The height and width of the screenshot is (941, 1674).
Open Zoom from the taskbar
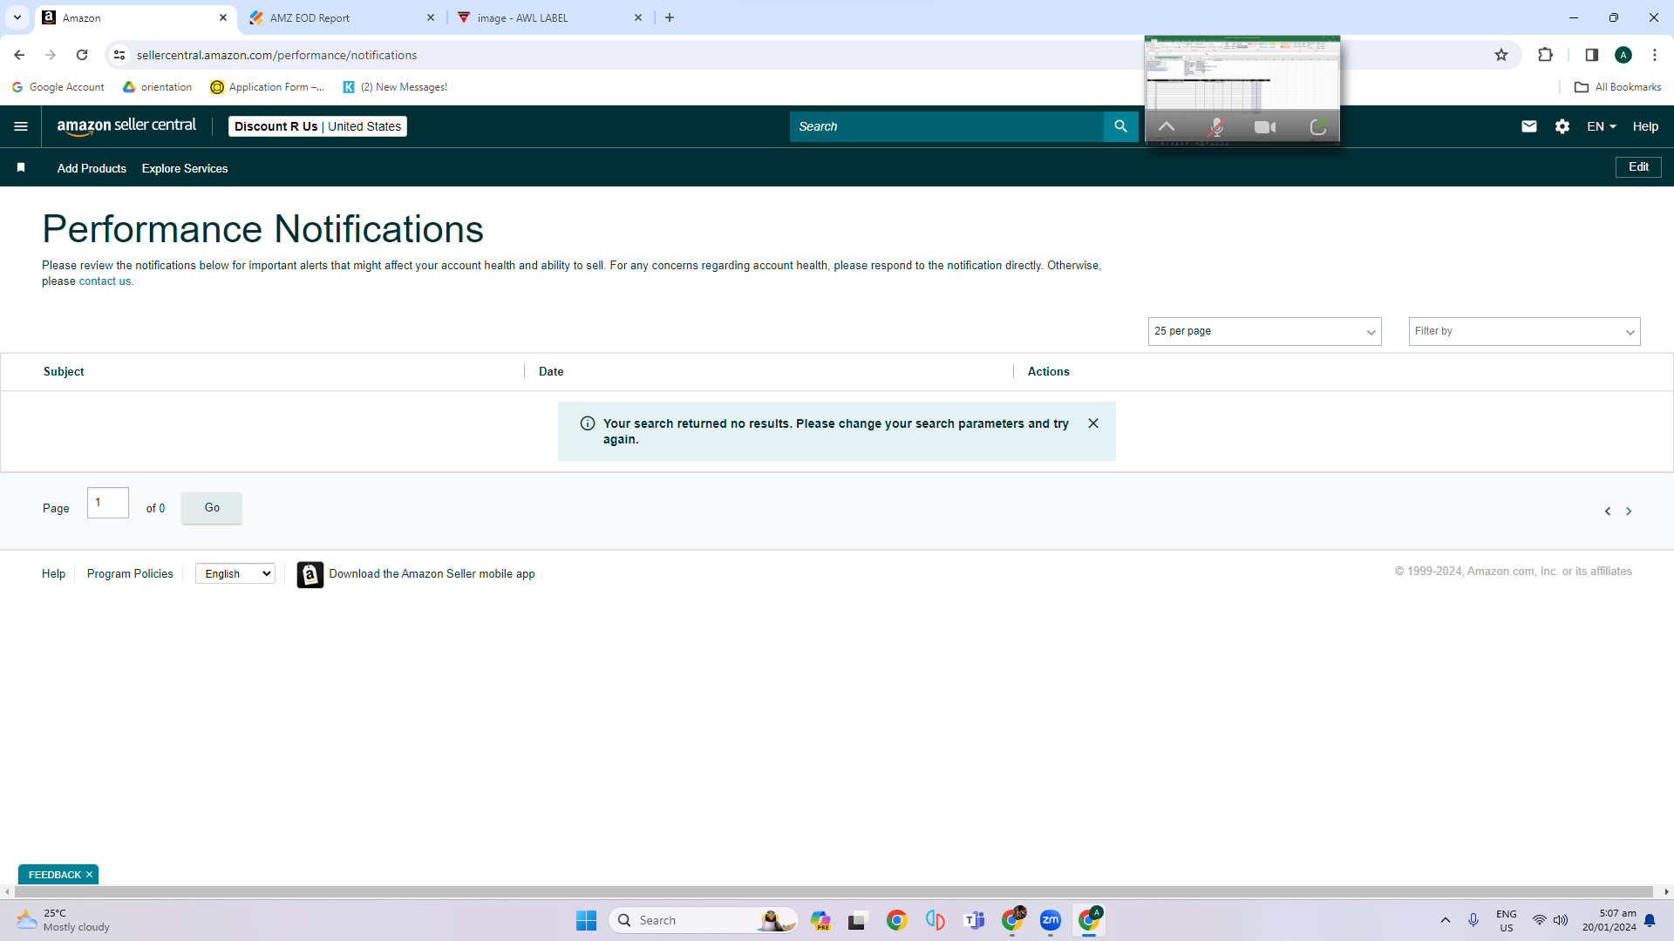(x=1051, y=920)
